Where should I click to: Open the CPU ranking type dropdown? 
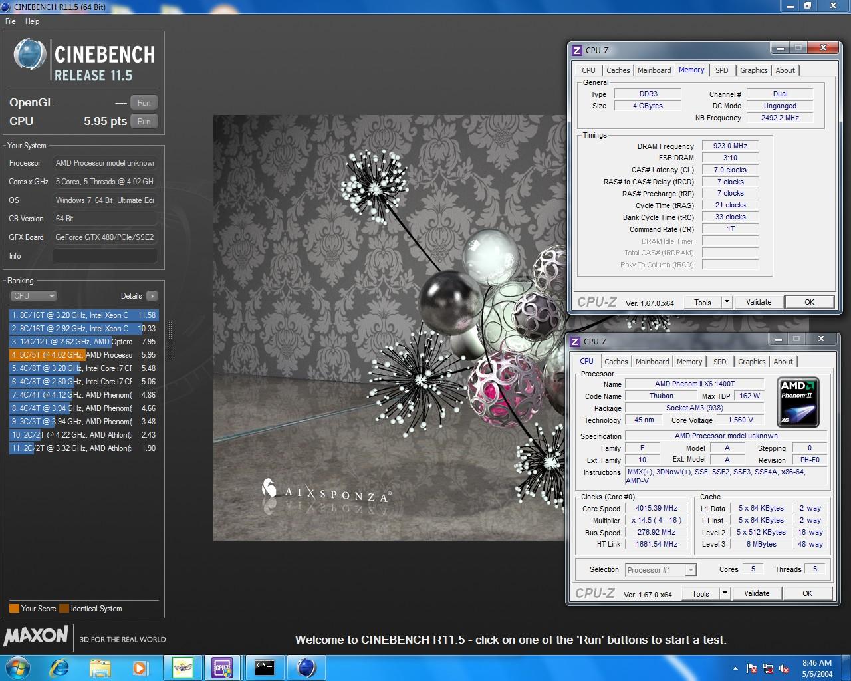(33, 296)
